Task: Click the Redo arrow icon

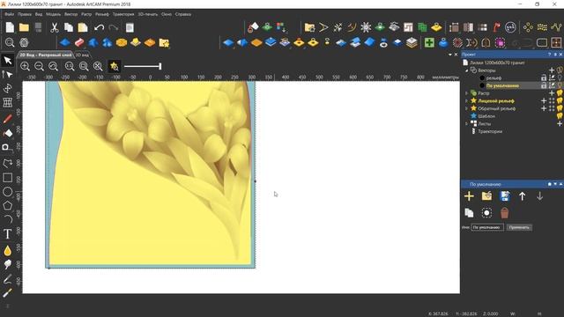Action: [x=114, y=27]
